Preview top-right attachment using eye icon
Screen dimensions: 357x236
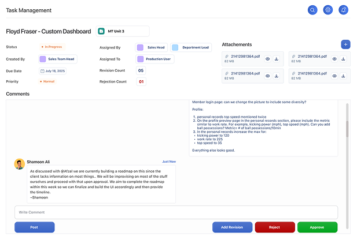(x=334, y=59)
